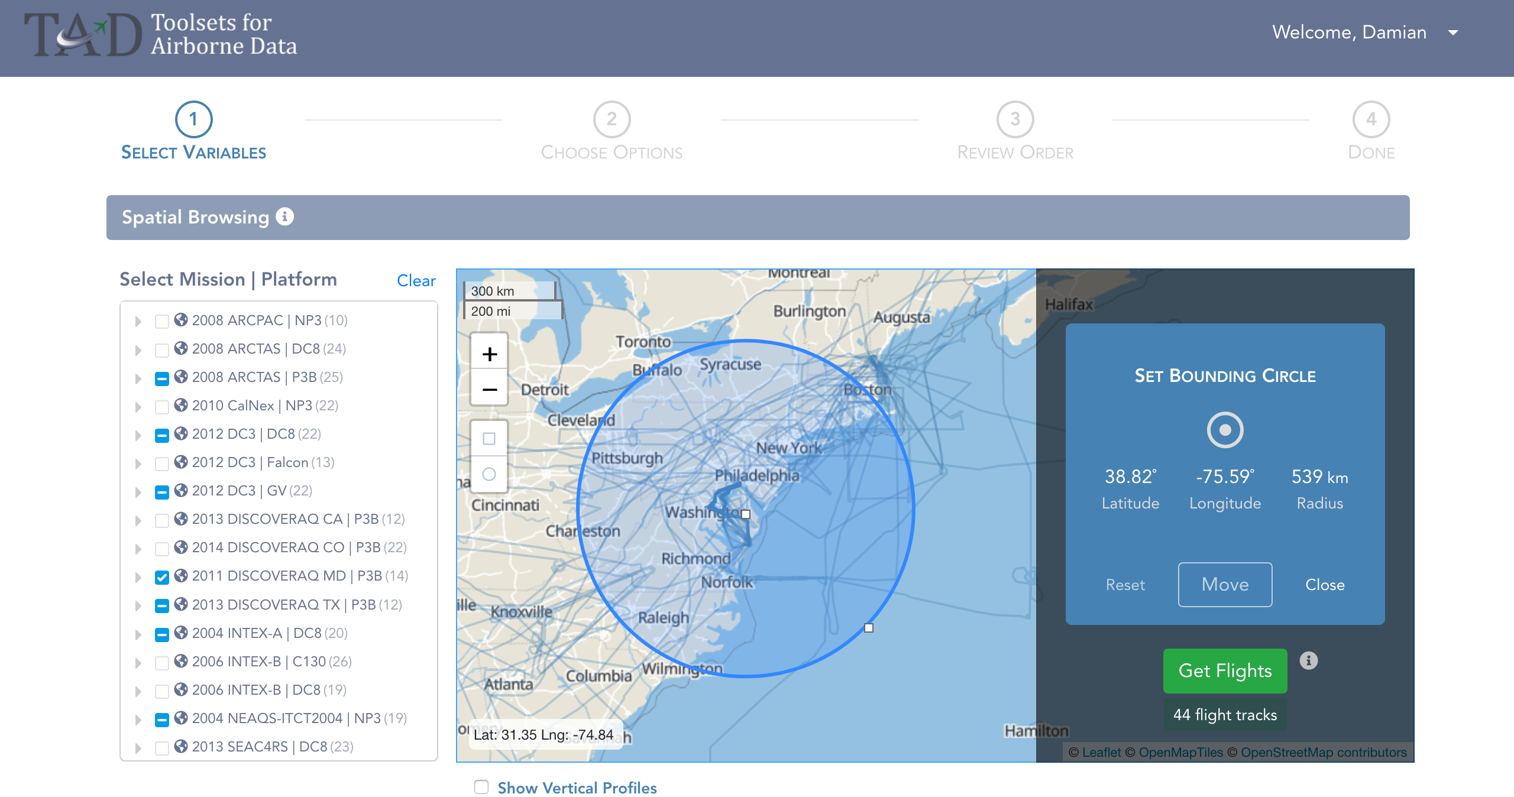Viewport: 1514px width, 797px height.
Task: Expand the 2013 DISCOVERAQ CA | P3B node
Action: (138, 520)
